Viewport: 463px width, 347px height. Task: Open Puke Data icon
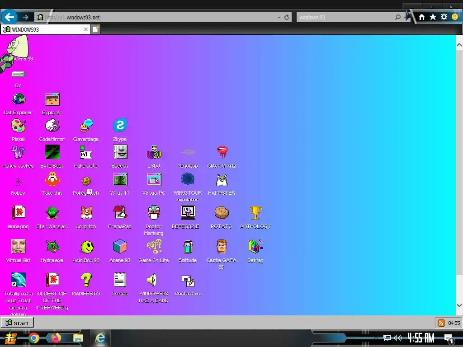tap(86, 152)
